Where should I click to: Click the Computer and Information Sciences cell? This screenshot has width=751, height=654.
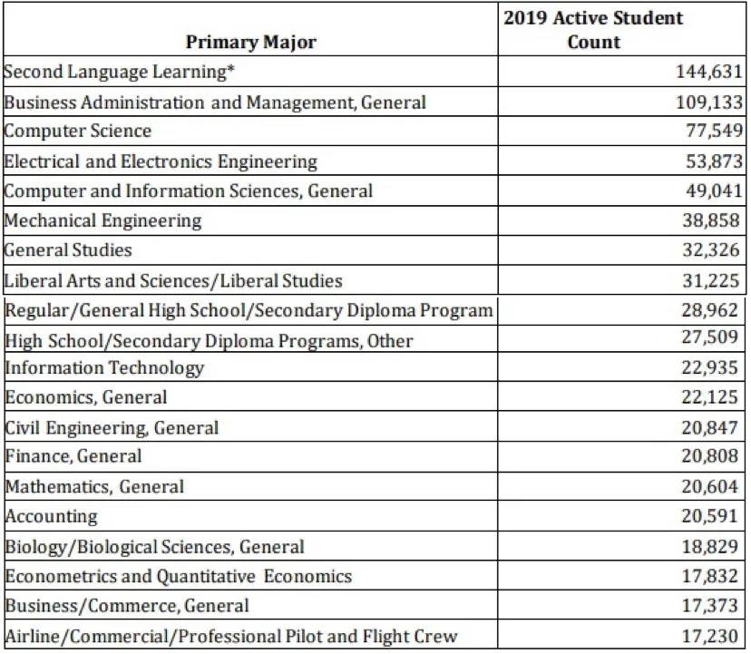click(x=189, y=191)
